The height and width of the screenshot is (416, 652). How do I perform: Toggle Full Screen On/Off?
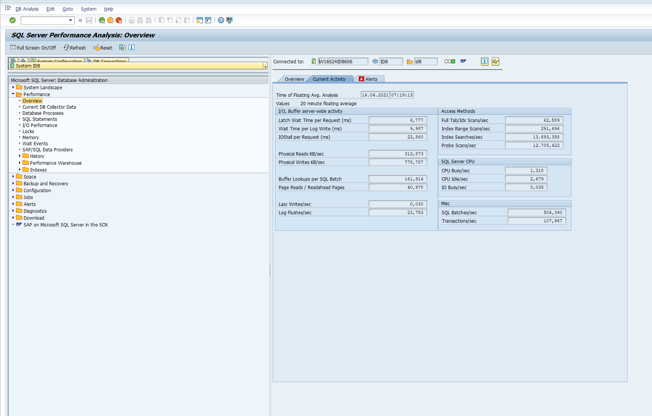[x=33, y=48]
